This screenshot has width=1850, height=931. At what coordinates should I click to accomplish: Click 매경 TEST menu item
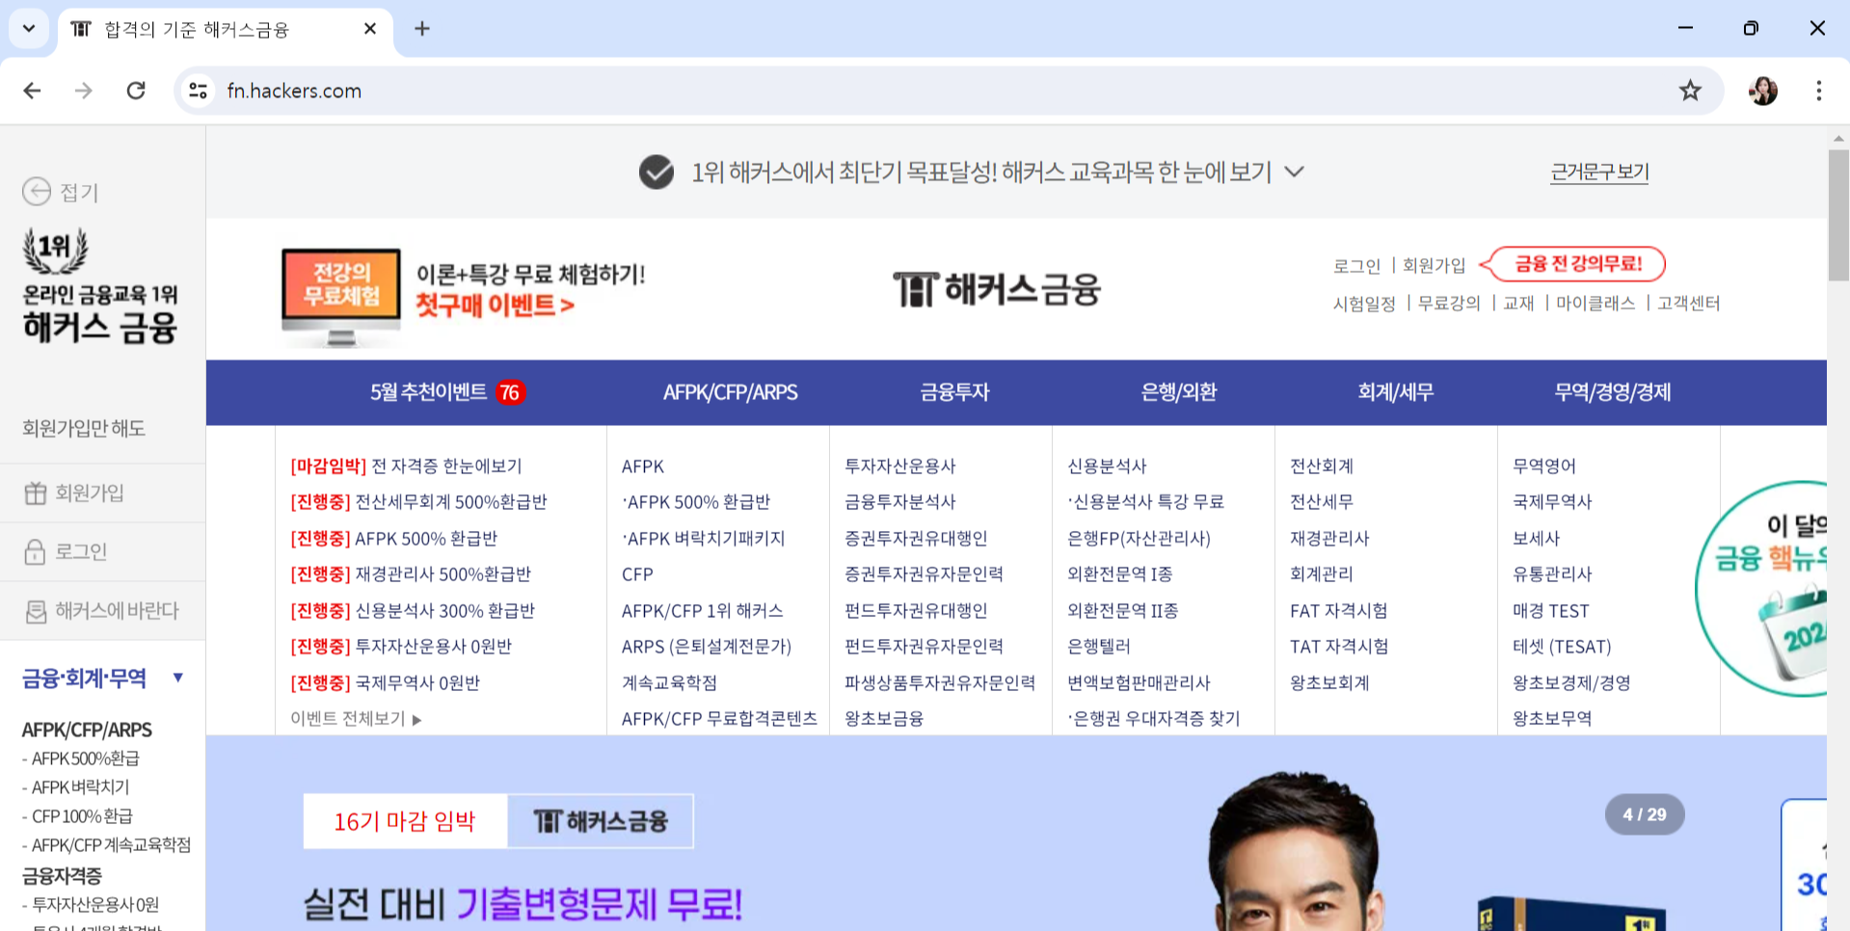1550,611
